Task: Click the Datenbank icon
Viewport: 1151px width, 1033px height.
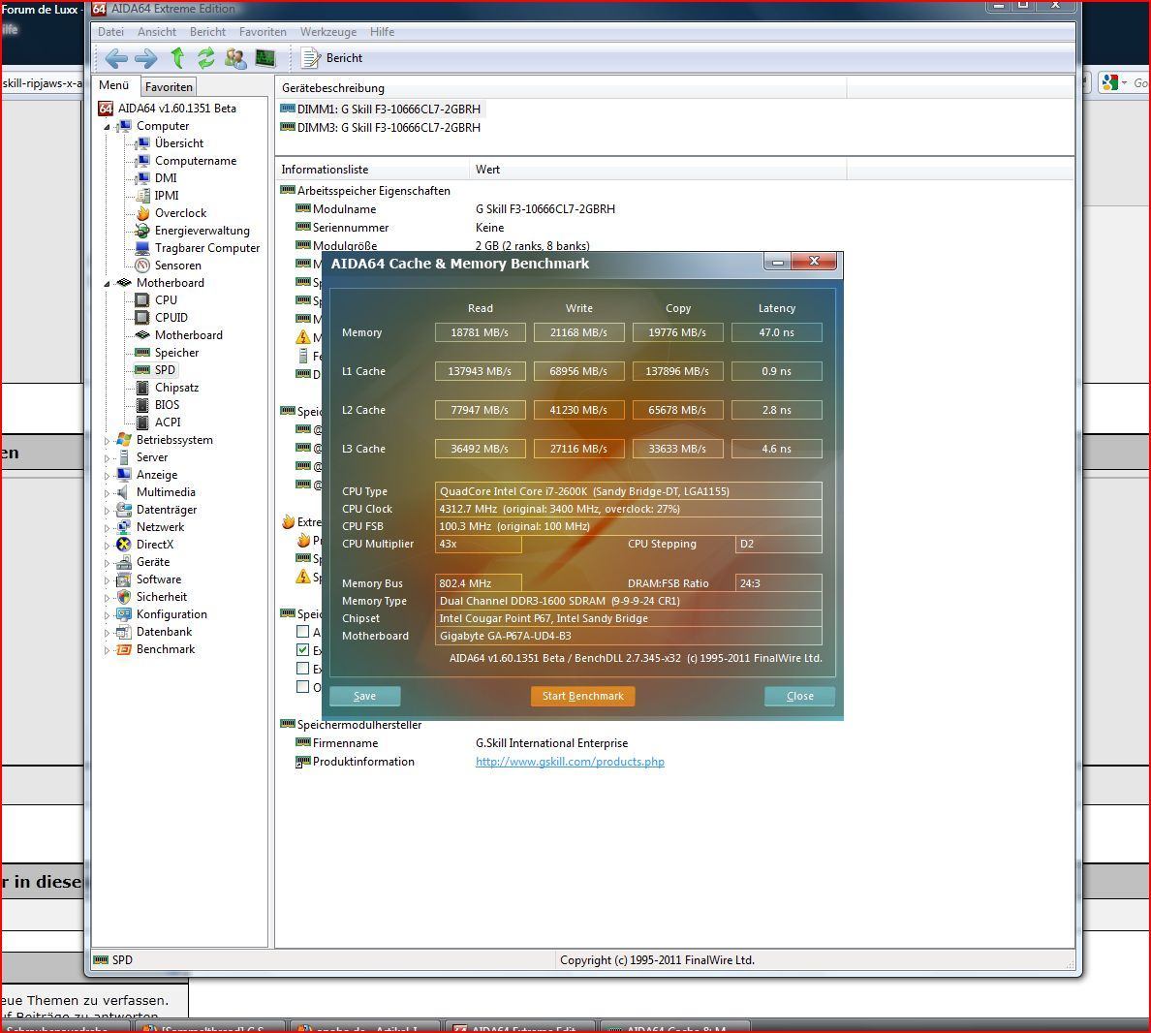Action: click(124, 632)
